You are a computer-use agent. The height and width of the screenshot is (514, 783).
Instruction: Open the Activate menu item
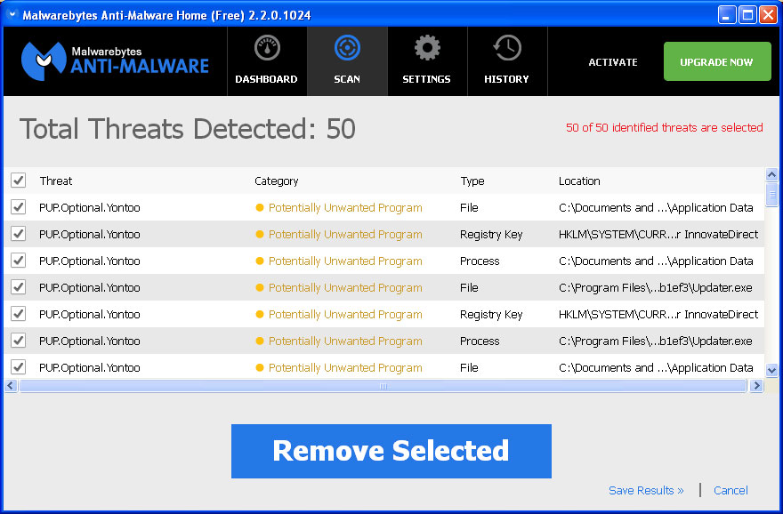pyautogui.click(x=612, y=62)
